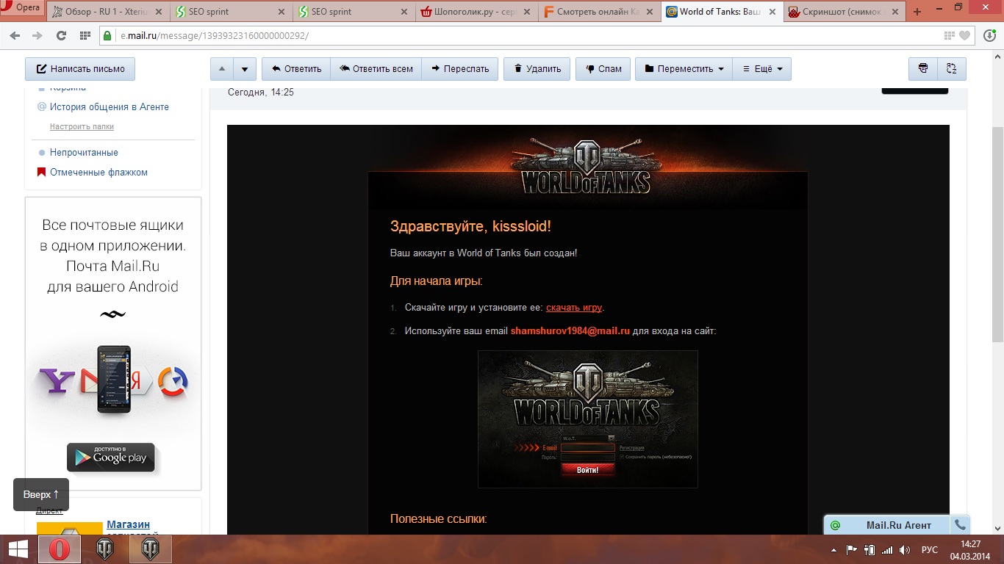Click the World of Tanks login screenshot
The image size is (1004, 564).
pyautogui.click(x=587, y=419)
